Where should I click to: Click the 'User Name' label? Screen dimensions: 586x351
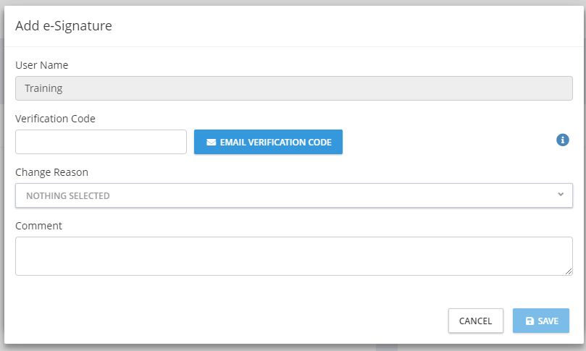[x=42, y=65]
